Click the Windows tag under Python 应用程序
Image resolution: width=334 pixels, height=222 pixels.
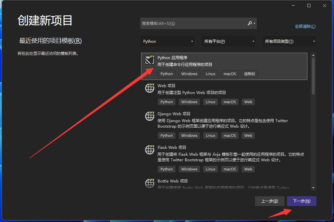[x=189, y=74]
